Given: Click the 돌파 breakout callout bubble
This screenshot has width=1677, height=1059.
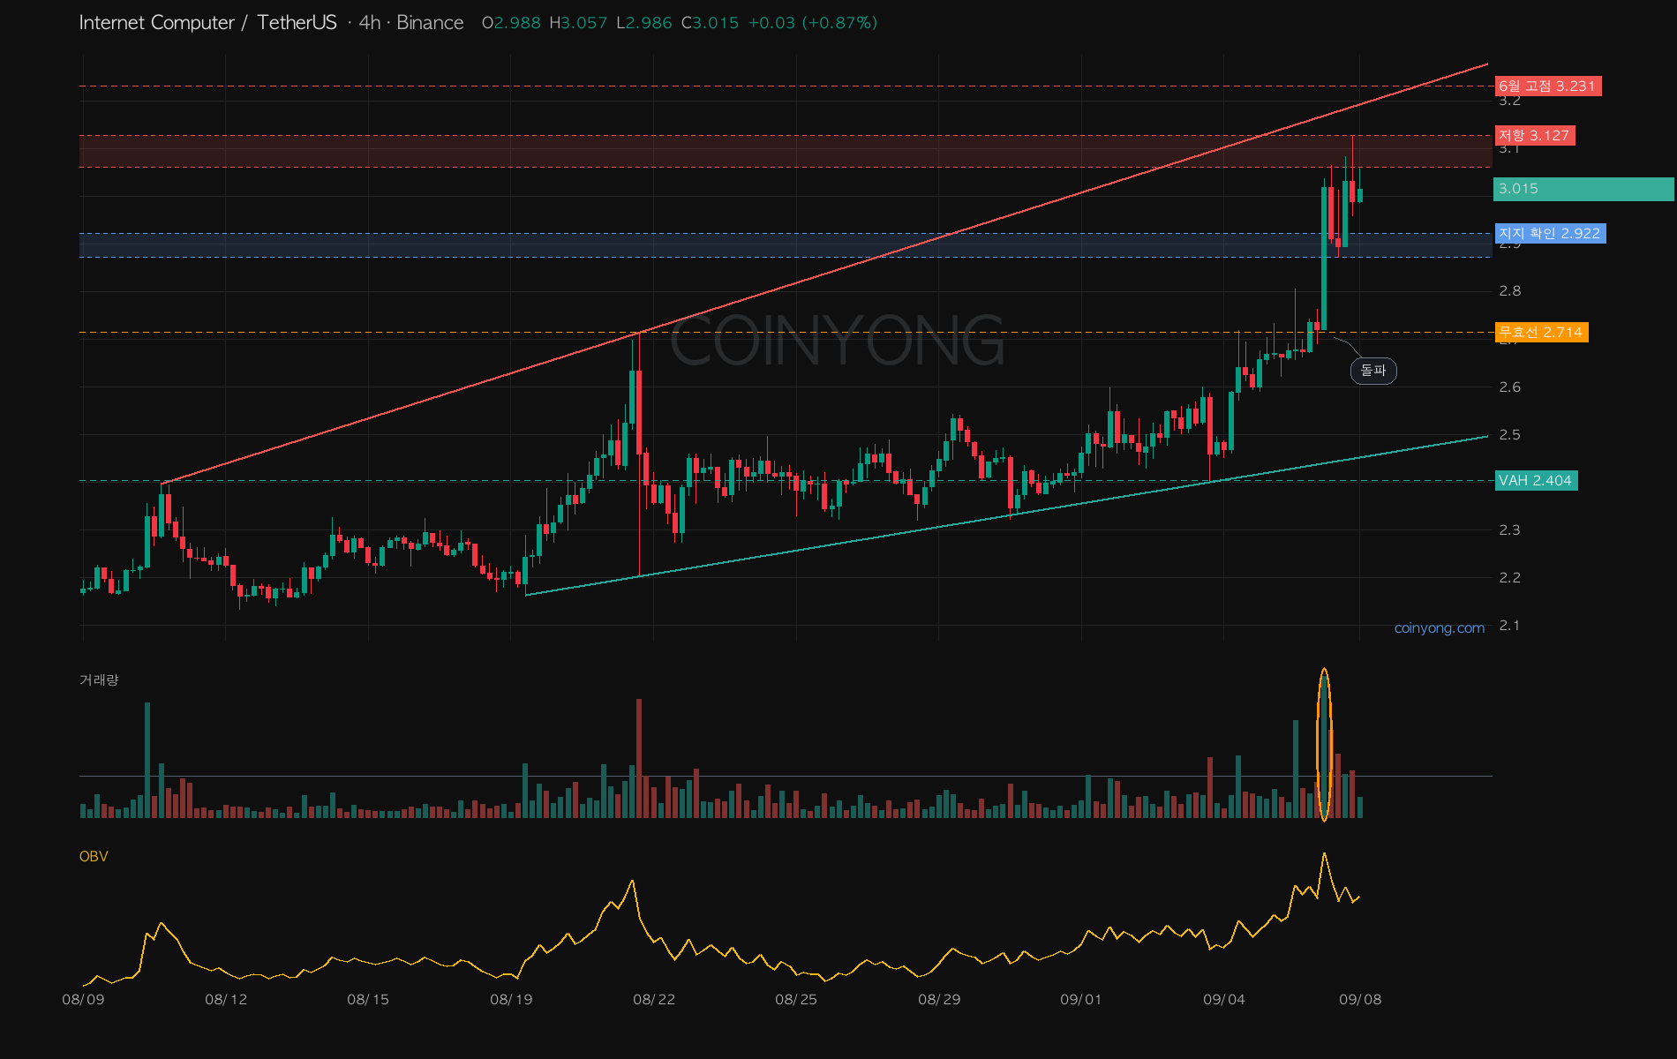Looking at the screenshot, I should [x=1373, y=371].
